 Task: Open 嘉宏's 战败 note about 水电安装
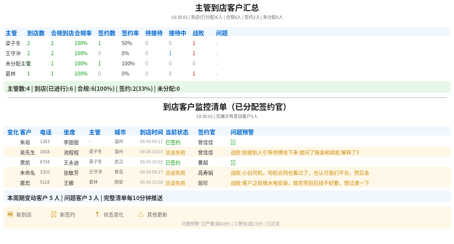[300, 183]
